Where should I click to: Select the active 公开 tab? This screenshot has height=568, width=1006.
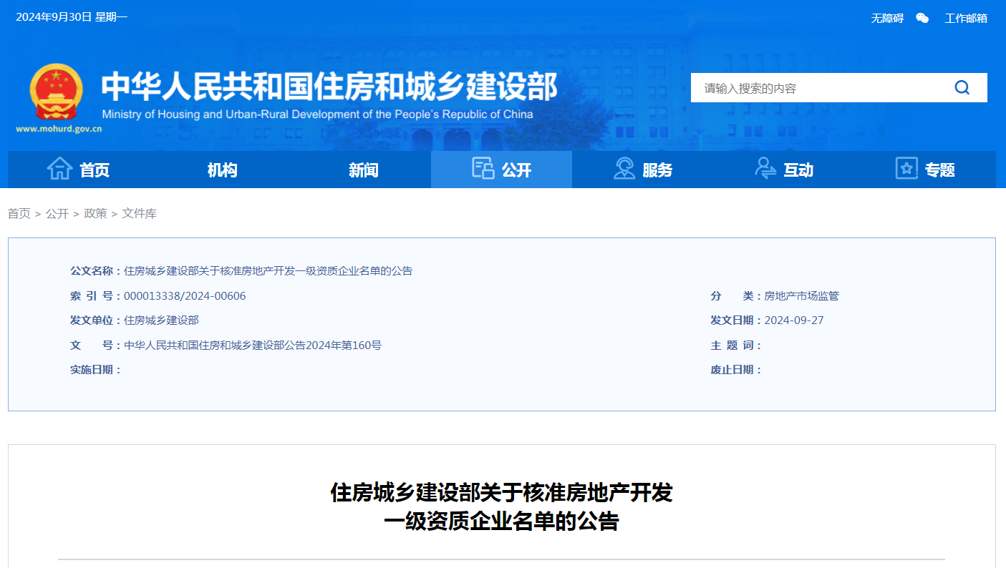tap(510, 170)
